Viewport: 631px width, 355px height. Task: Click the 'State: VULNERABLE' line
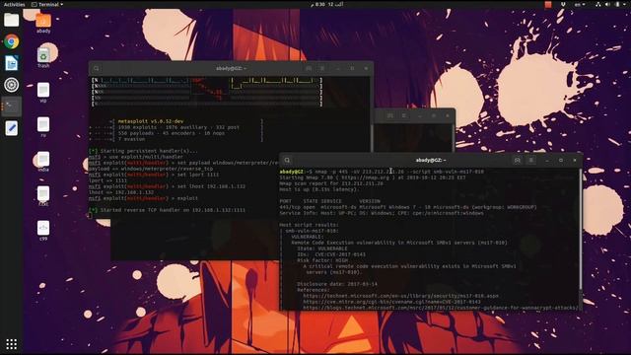(x=322, y=248)
